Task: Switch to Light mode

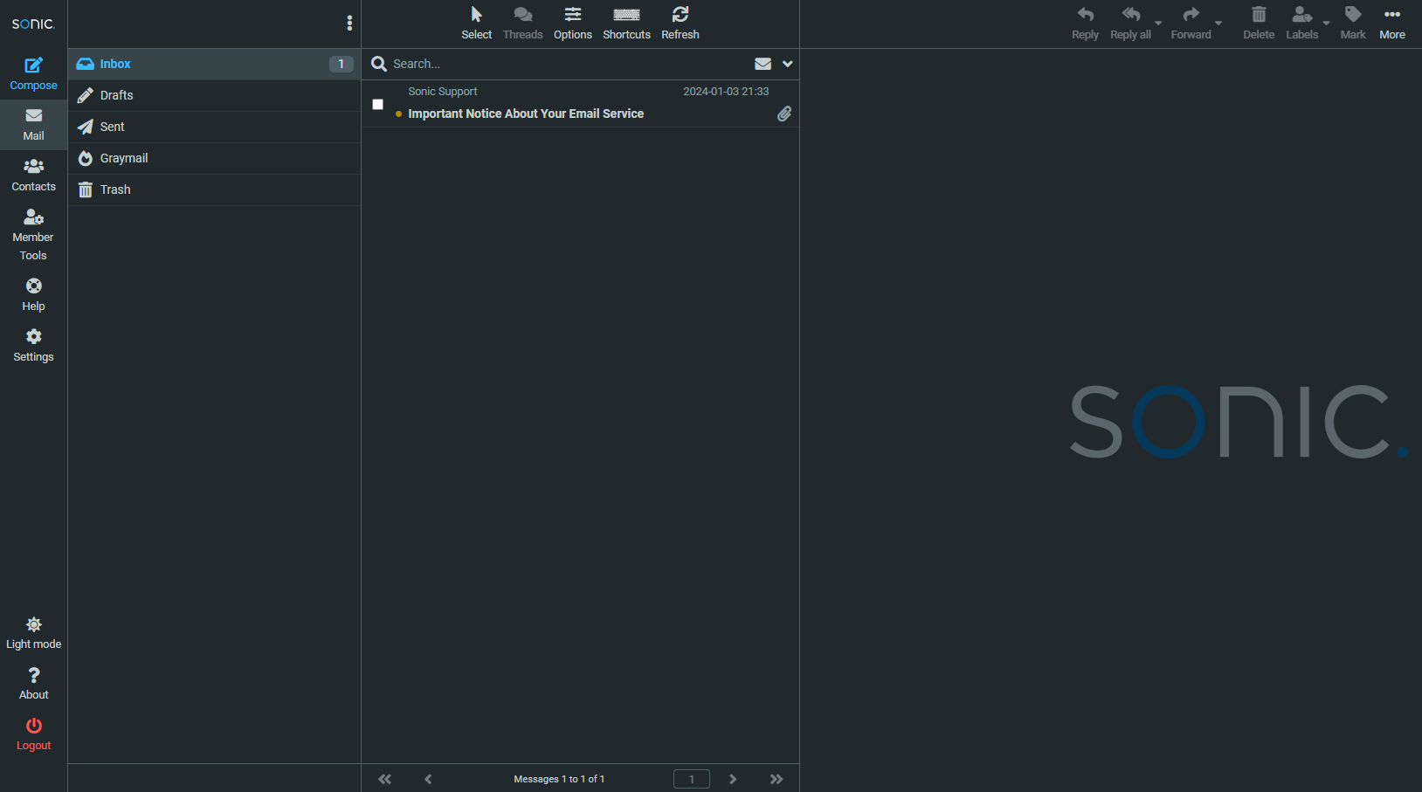Action: [33, 633]
